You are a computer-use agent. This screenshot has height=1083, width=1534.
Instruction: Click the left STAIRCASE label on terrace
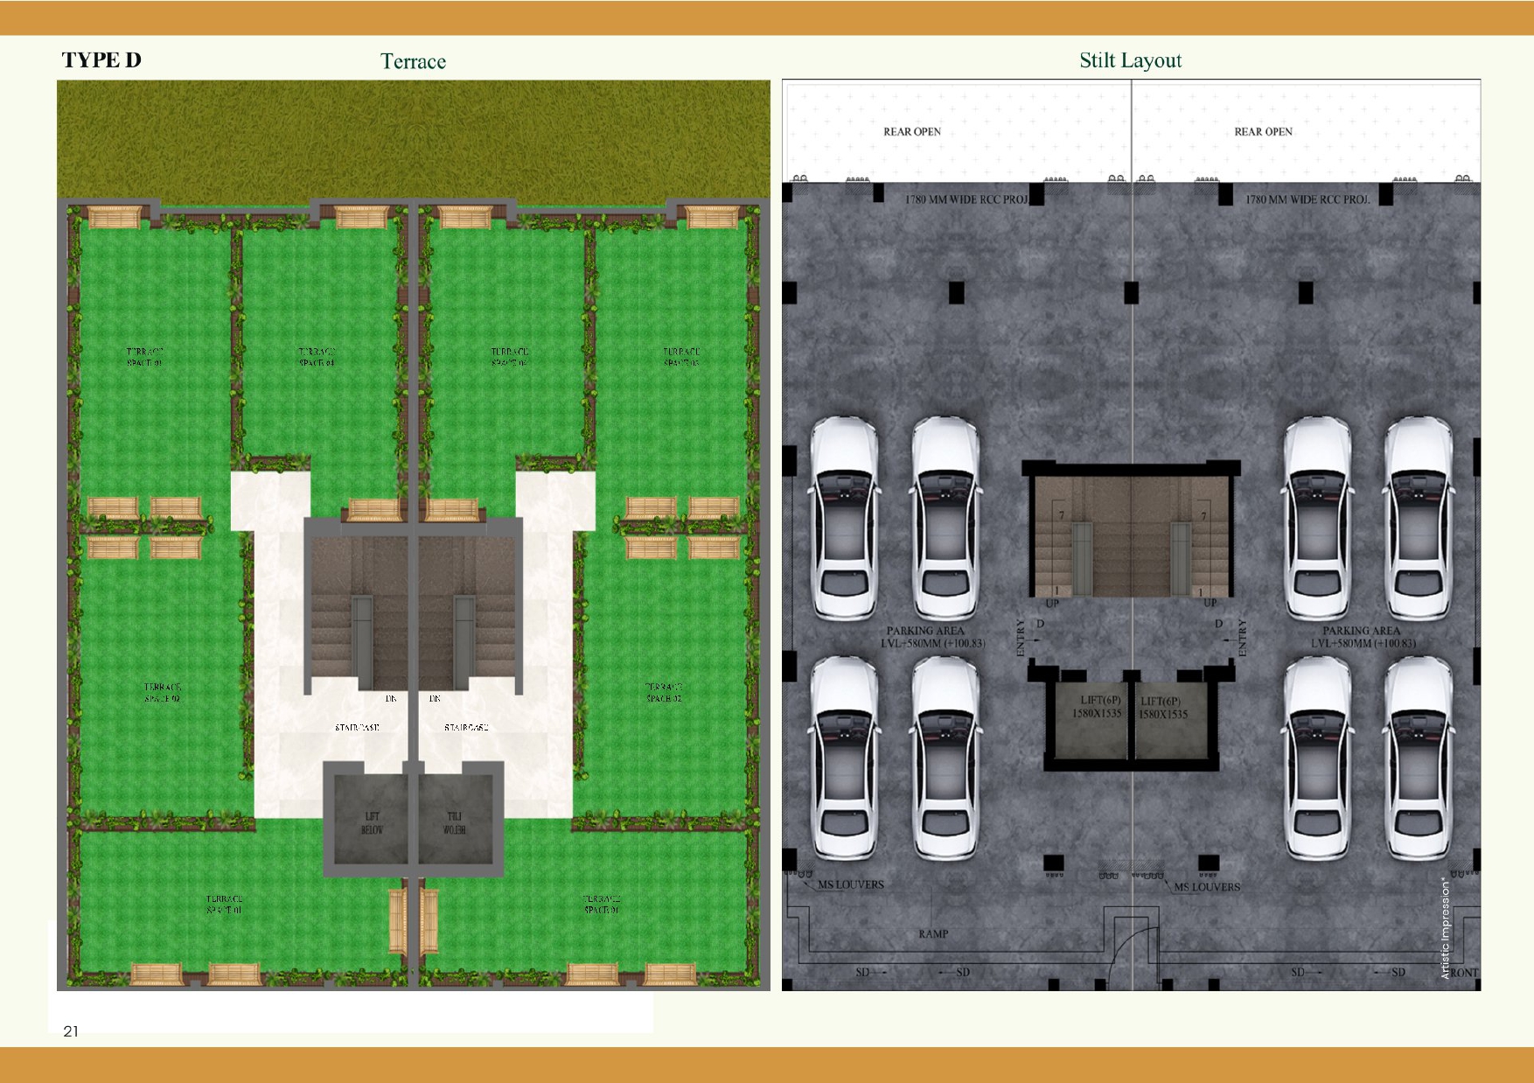(357, 728)
